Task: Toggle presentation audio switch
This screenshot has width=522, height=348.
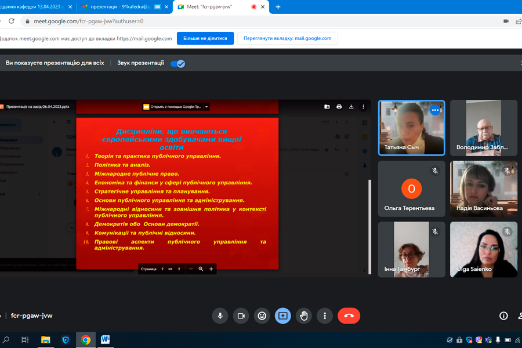Action: coord(177,63)
